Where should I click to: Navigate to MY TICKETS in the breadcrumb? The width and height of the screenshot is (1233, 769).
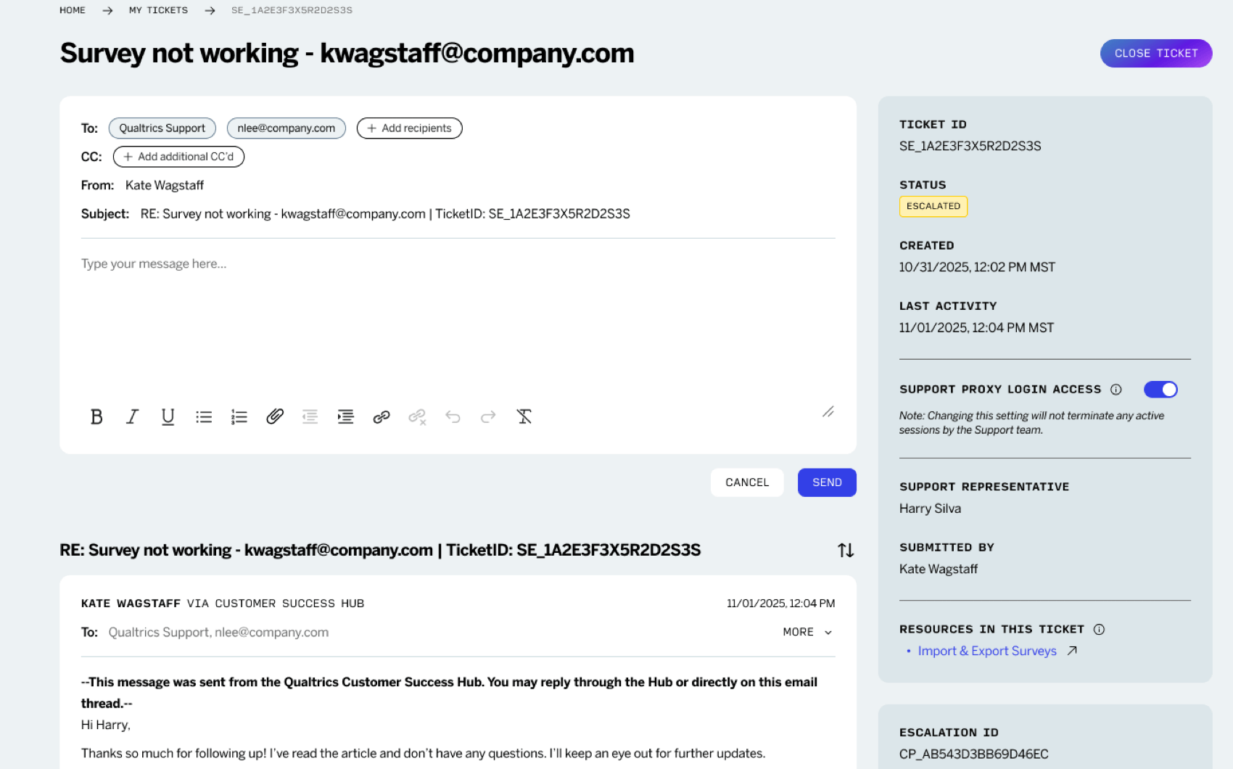point(158,9)
